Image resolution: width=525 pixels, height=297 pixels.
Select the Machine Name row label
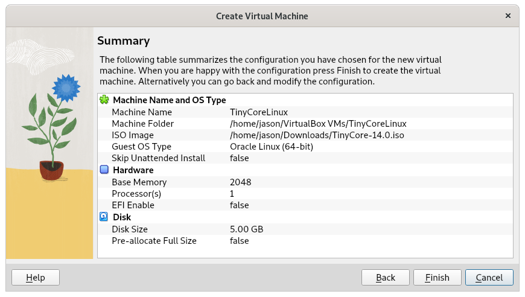click(x=142, y=112)
